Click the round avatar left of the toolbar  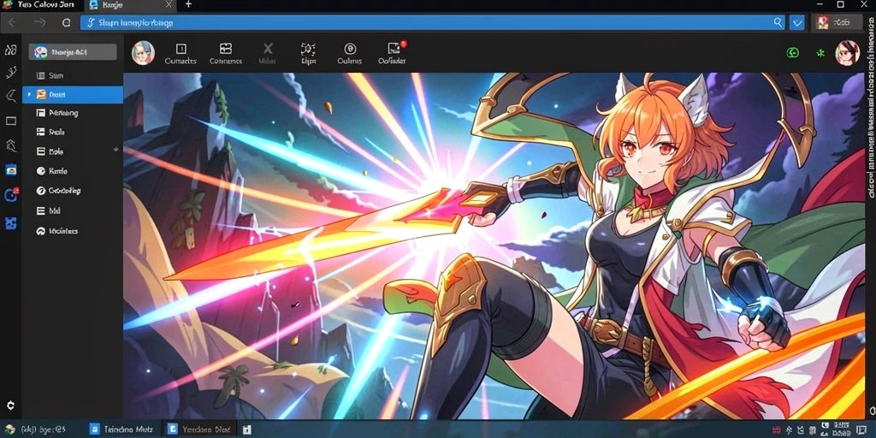143,52
